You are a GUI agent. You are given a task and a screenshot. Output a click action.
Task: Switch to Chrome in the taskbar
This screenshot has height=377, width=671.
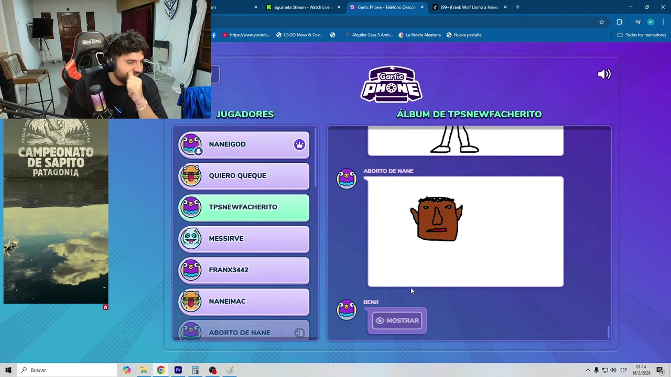pyautogui.click(x=161, y=370)
